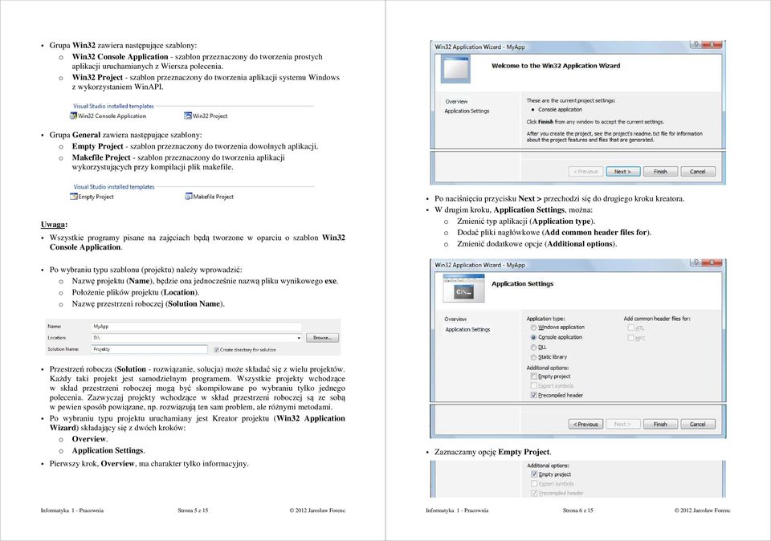Check the Empty project option in Application Settings dialog
Image resolution: width=771 pixels, height=541 pixels.
tap(533, 376)
